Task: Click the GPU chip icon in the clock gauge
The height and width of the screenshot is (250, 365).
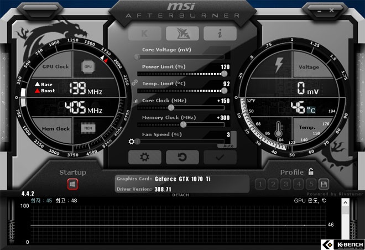Action: tap(88, 66)
